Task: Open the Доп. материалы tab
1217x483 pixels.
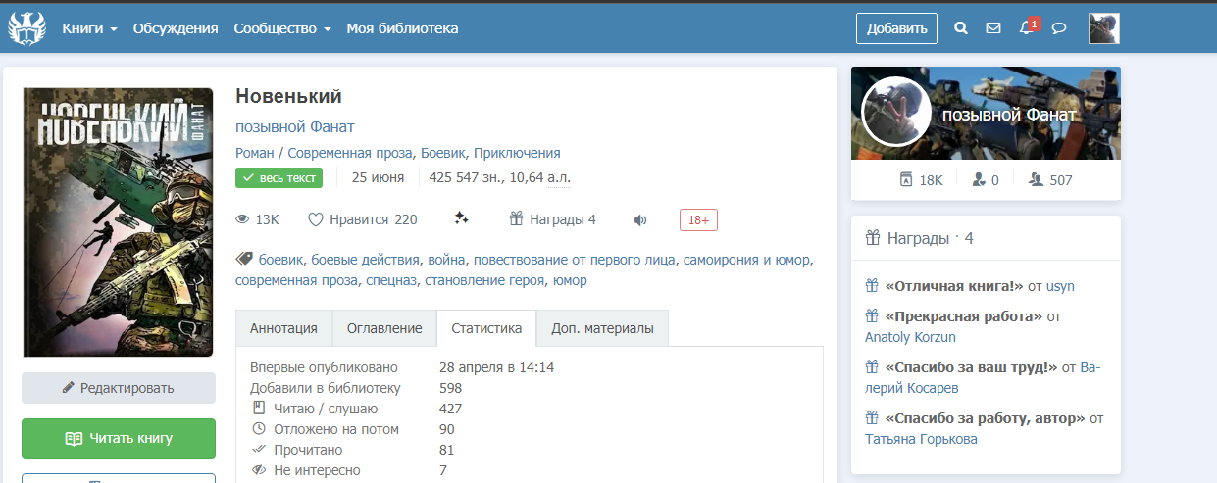Action: (602, 328)
